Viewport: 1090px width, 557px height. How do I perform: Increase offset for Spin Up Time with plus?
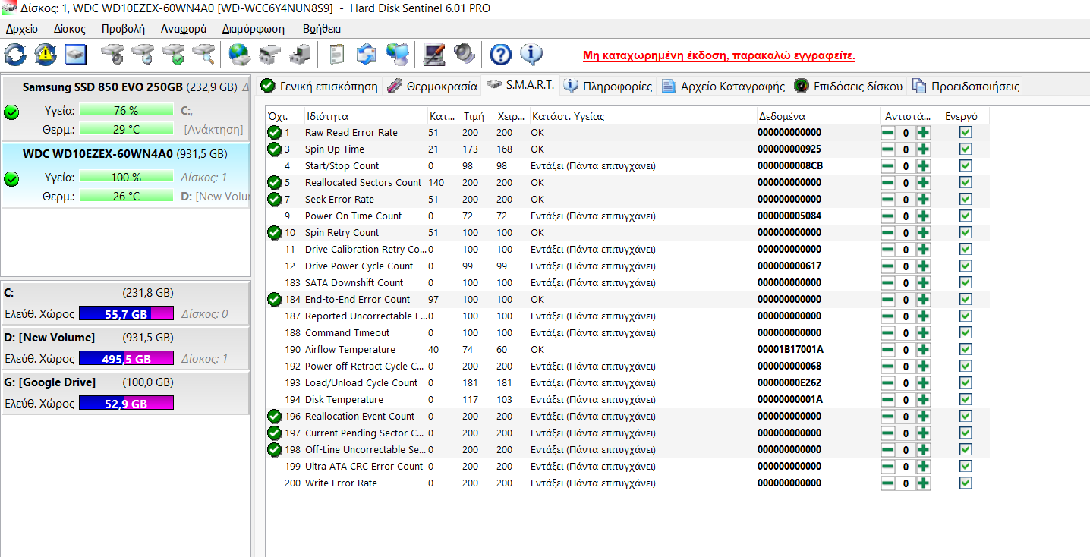(x=923, y=149)
